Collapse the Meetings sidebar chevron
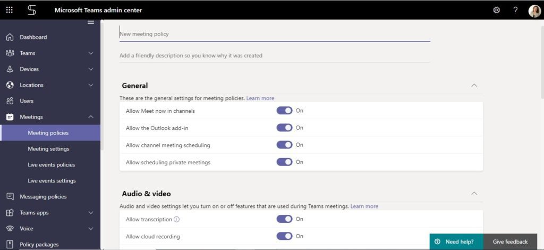Image resolution: width=544 pixels, height=250 pixels. [91, 117]
